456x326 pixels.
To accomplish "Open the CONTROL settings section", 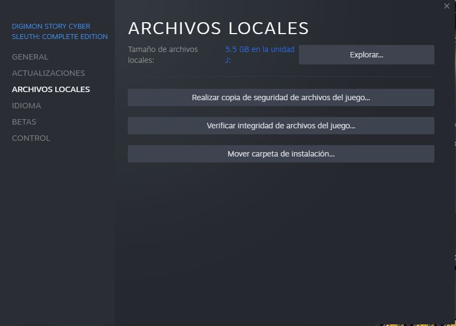I will coord(31,139).
